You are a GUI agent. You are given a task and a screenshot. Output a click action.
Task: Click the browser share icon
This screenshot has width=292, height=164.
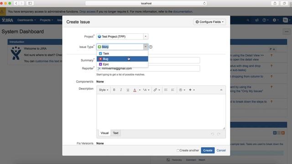pyautogui.click(x=275, y=3)
